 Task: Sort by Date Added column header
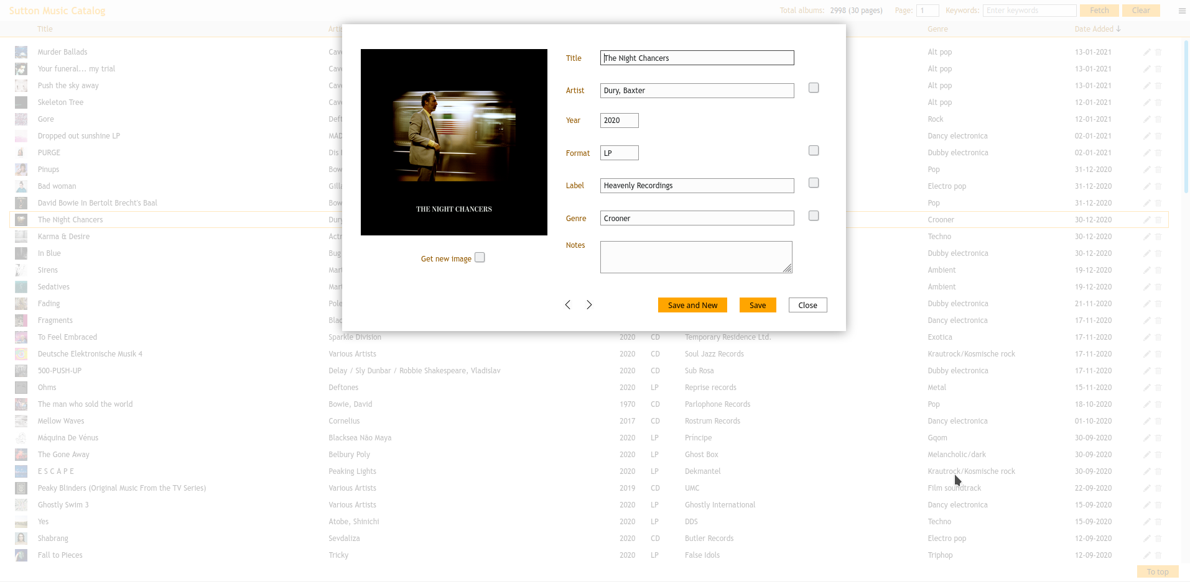(1097, 29)
